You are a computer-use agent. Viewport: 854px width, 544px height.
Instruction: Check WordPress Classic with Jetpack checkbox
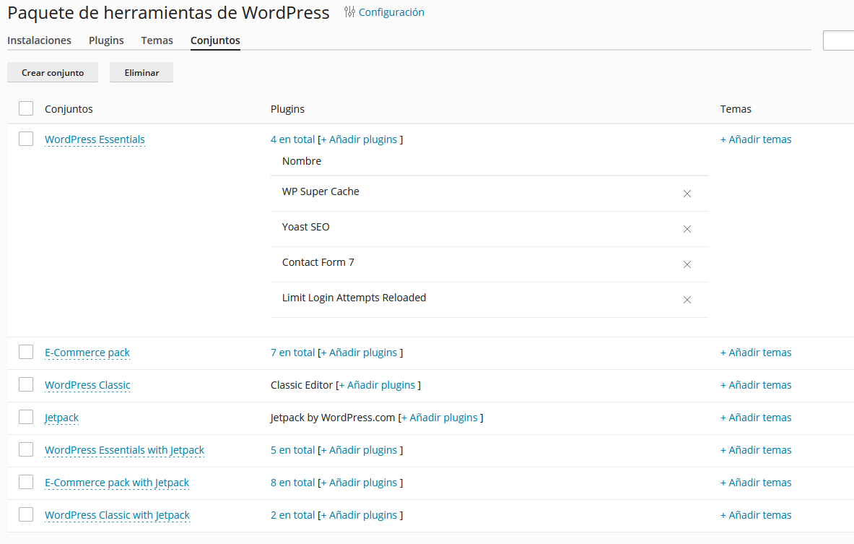coord(25,514)
